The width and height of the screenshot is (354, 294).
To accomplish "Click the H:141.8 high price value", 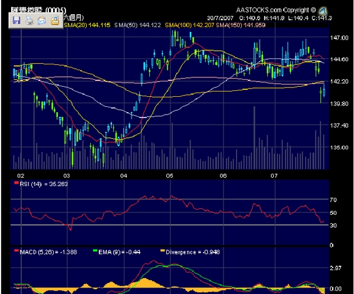I will (x=274, y=18).
